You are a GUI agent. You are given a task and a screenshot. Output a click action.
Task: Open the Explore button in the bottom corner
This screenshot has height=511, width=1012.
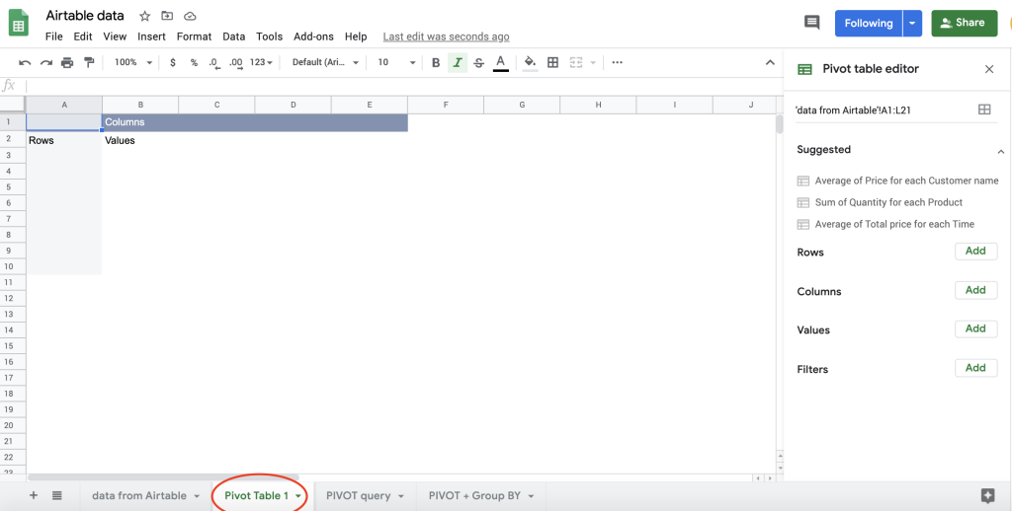987,495
